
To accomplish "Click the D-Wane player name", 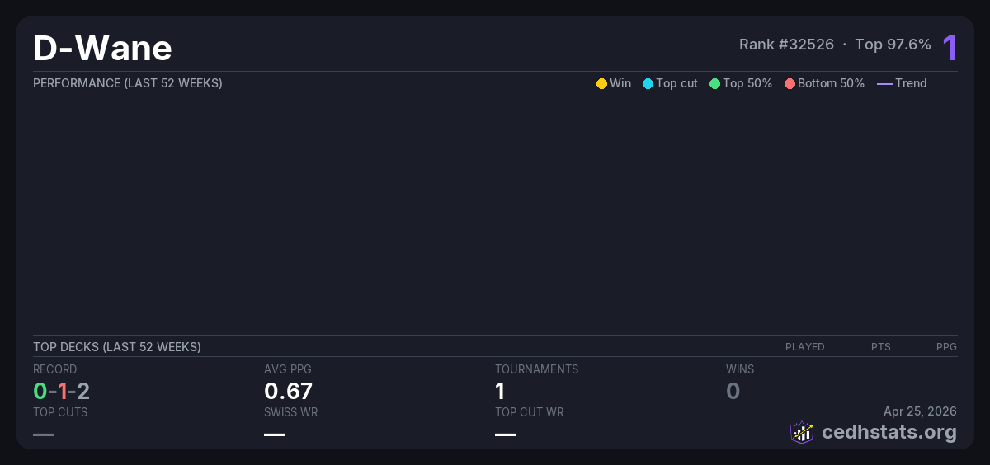I will [x=102, y=49].
